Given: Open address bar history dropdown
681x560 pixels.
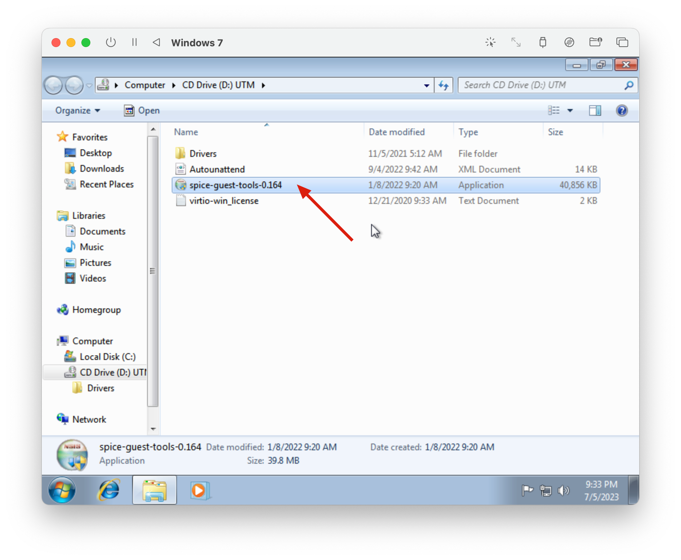Looking at the screenshot, I should [426, 85].
